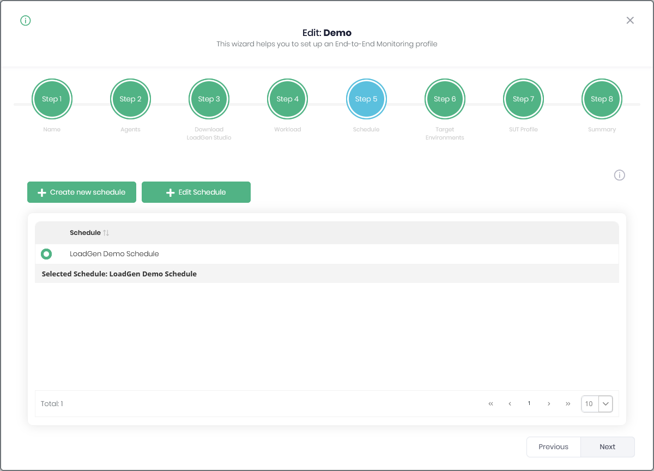The image size is (654, 471).
Task: Go to next page arrow
Action: click(549, 404)
